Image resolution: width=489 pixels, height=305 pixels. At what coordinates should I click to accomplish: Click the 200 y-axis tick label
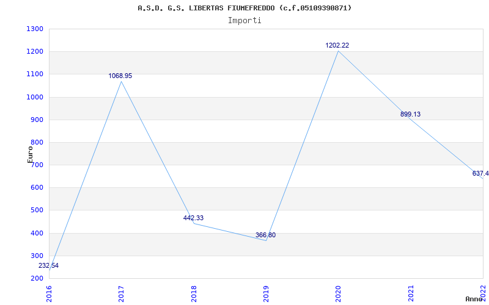point(37,279)
